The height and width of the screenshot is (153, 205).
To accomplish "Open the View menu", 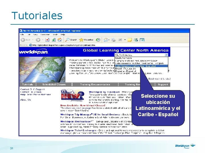I will tap(35, 35).
